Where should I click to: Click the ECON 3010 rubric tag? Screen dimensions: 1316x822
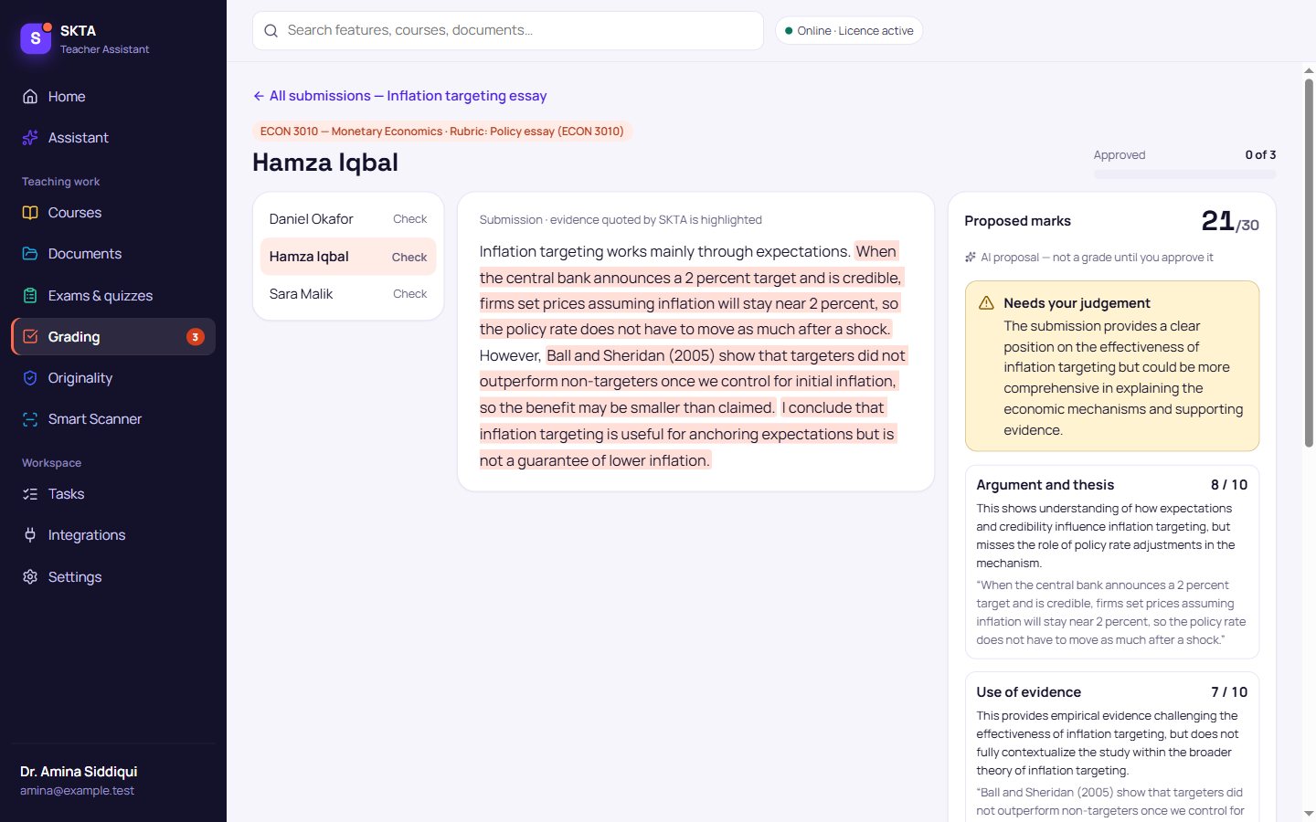click(442, 132)
